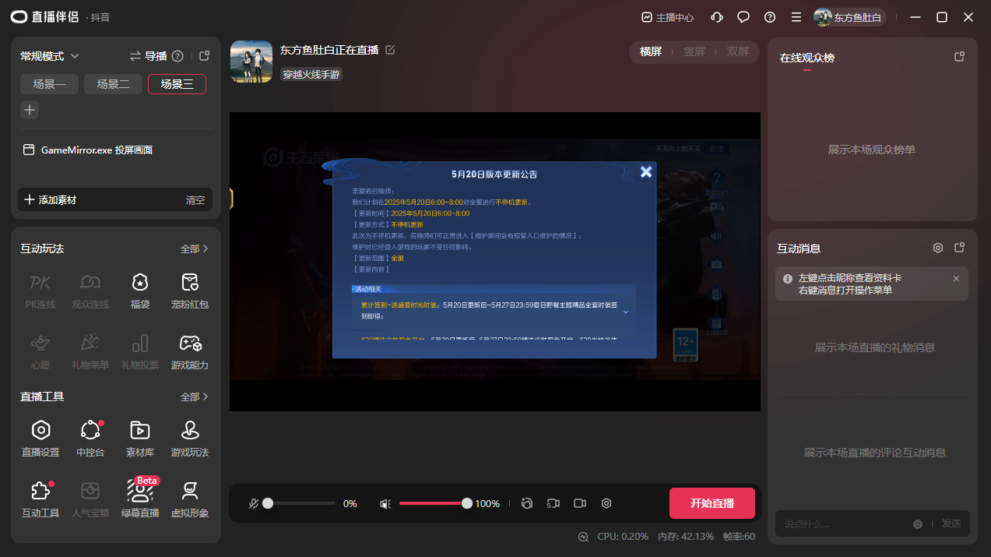Open the help question mark in title bar
This screenshot has height=557, width=991.
coord(770,17)
